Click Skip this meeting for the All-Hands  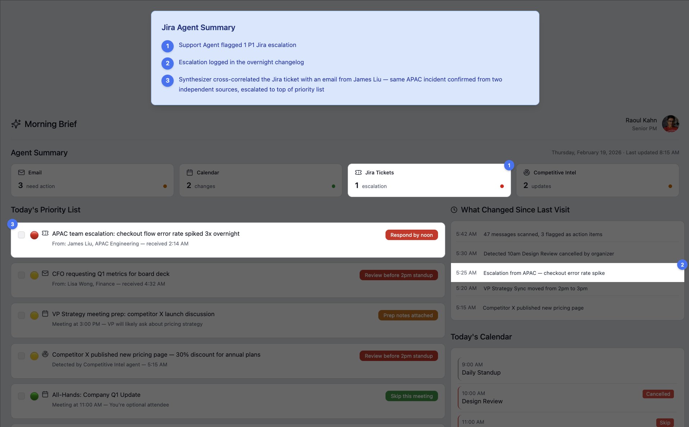(x=411, y=396)
